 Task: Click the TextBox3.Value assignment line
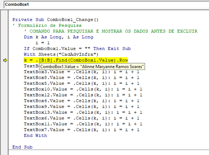click(82, 72)
